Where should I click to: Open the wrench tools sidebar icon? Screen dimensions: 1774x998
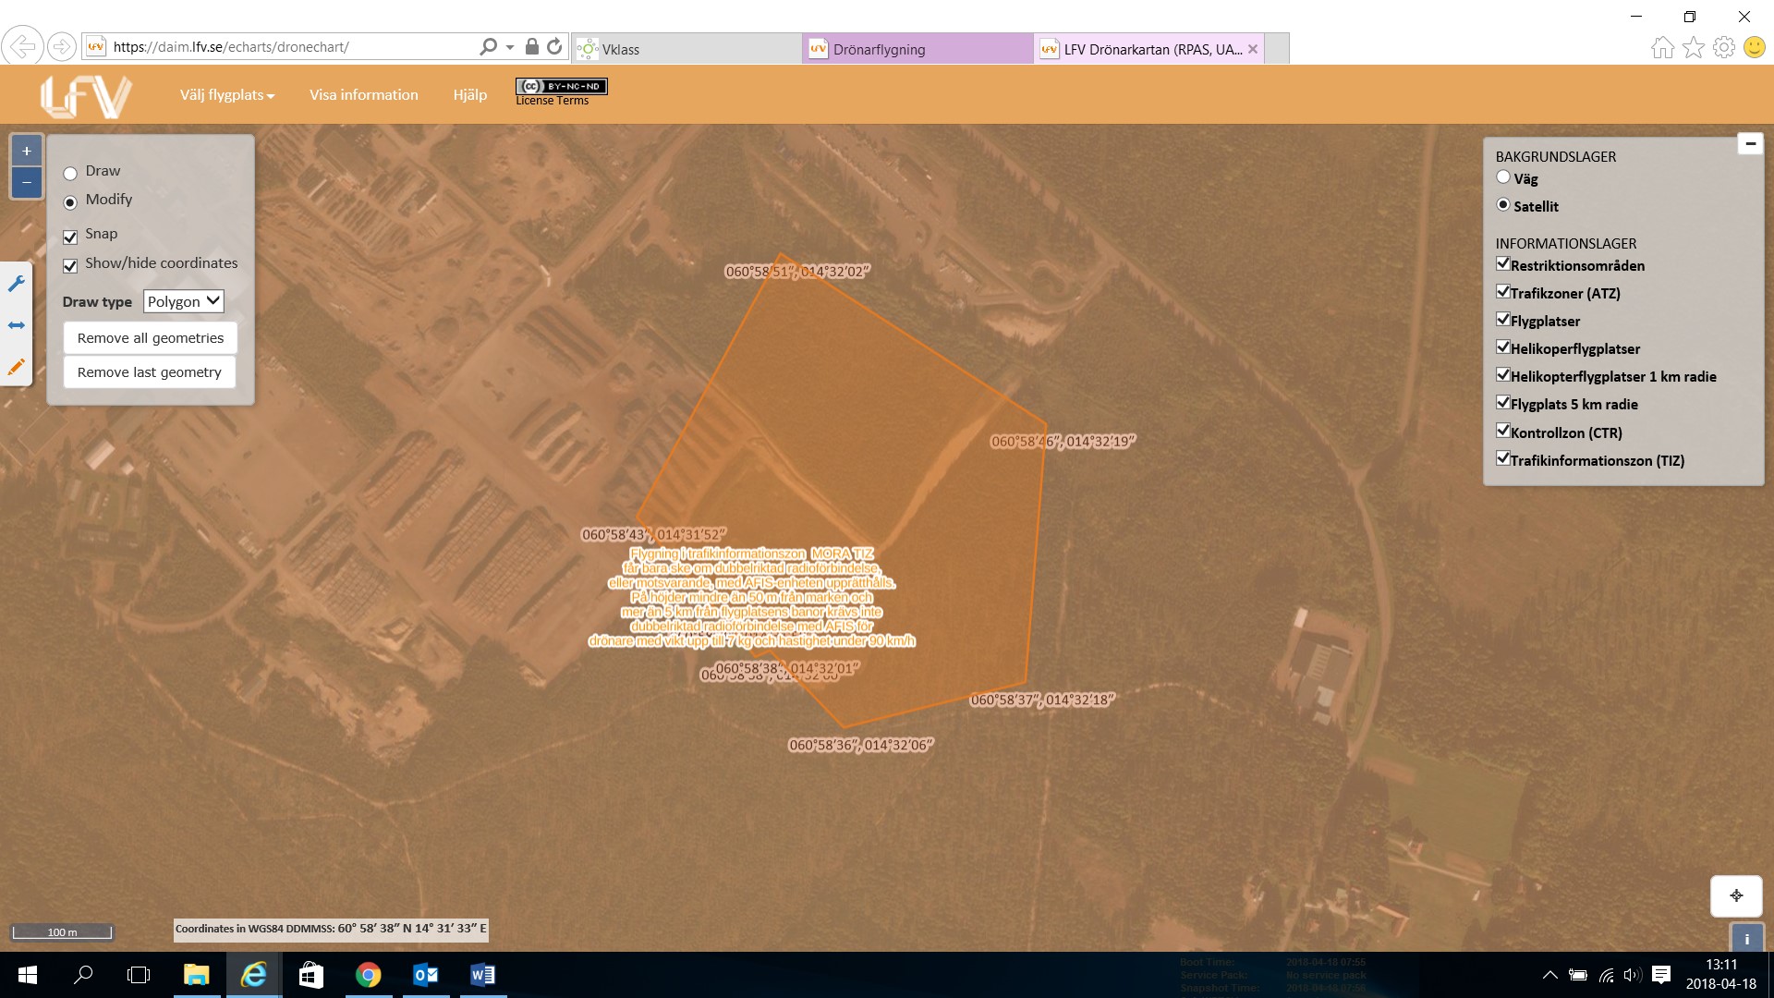tap(16, 283)
